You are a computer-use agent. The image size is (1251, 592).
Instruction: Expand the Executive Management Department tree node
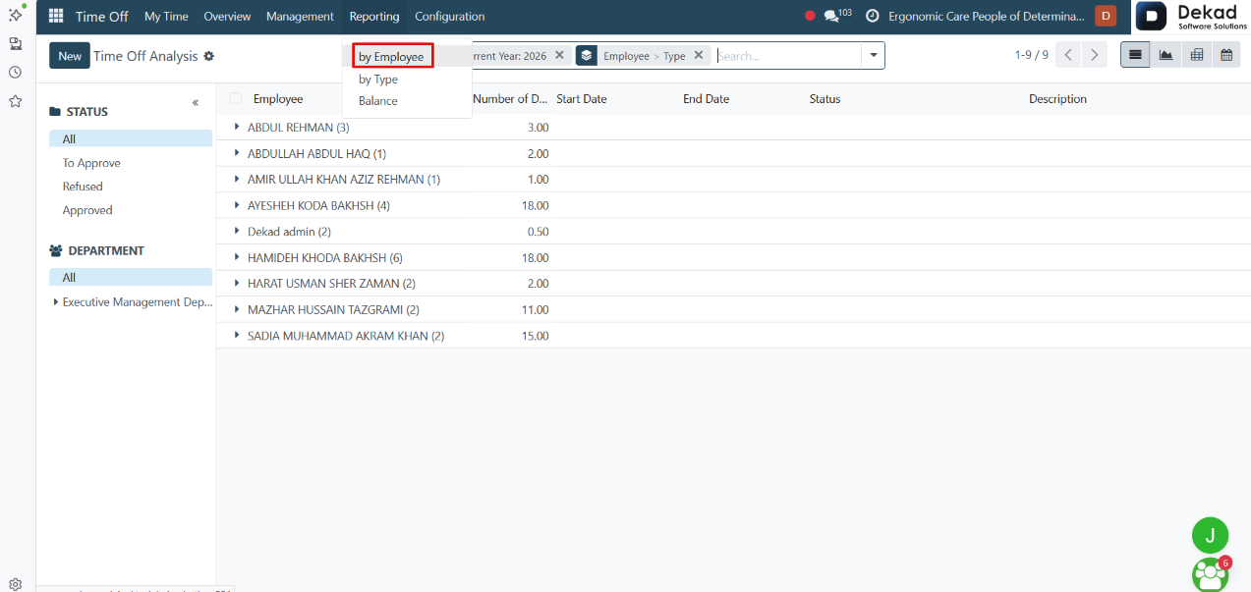pos(55,302)
